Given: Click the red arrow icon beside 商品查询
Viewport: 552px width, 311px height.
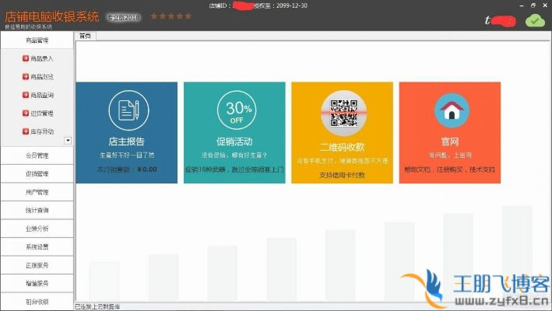Looking at the screenshot, I should click(x=26, y=95).
